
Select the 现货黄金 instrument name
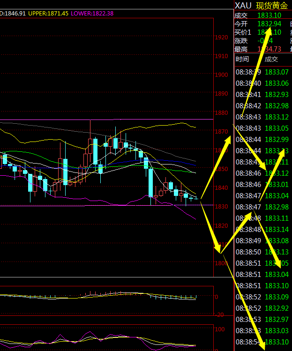pos(272,6)
